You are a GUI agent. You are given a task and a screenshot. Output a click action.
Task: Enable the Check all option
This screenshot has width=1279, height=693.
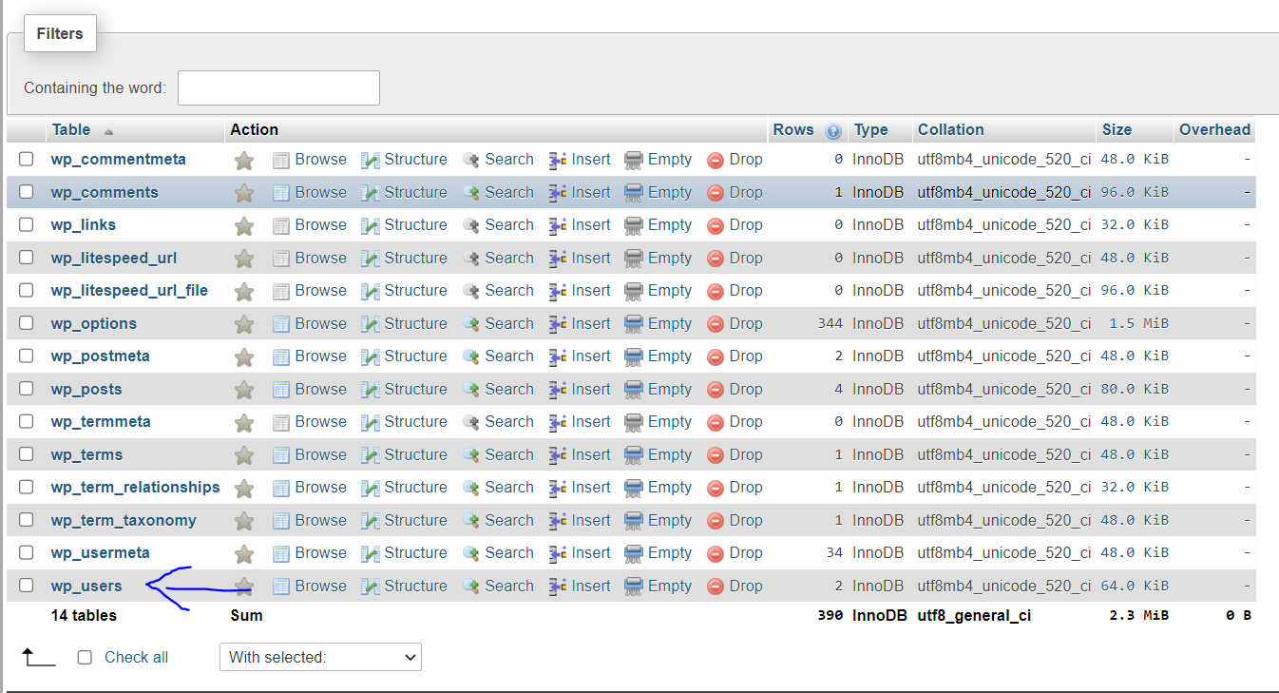click(85, 657)
